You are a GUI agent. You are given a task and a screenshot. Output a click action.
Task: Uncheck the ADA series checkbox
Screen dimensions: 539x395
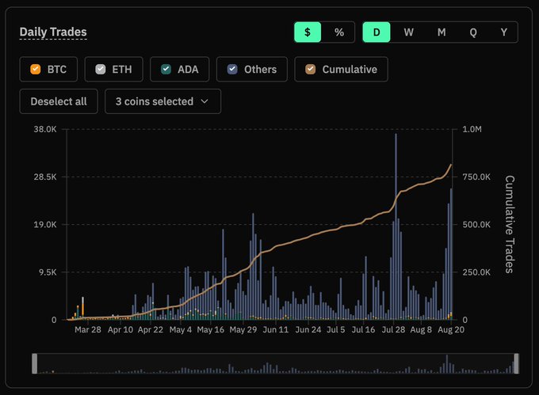166,70
